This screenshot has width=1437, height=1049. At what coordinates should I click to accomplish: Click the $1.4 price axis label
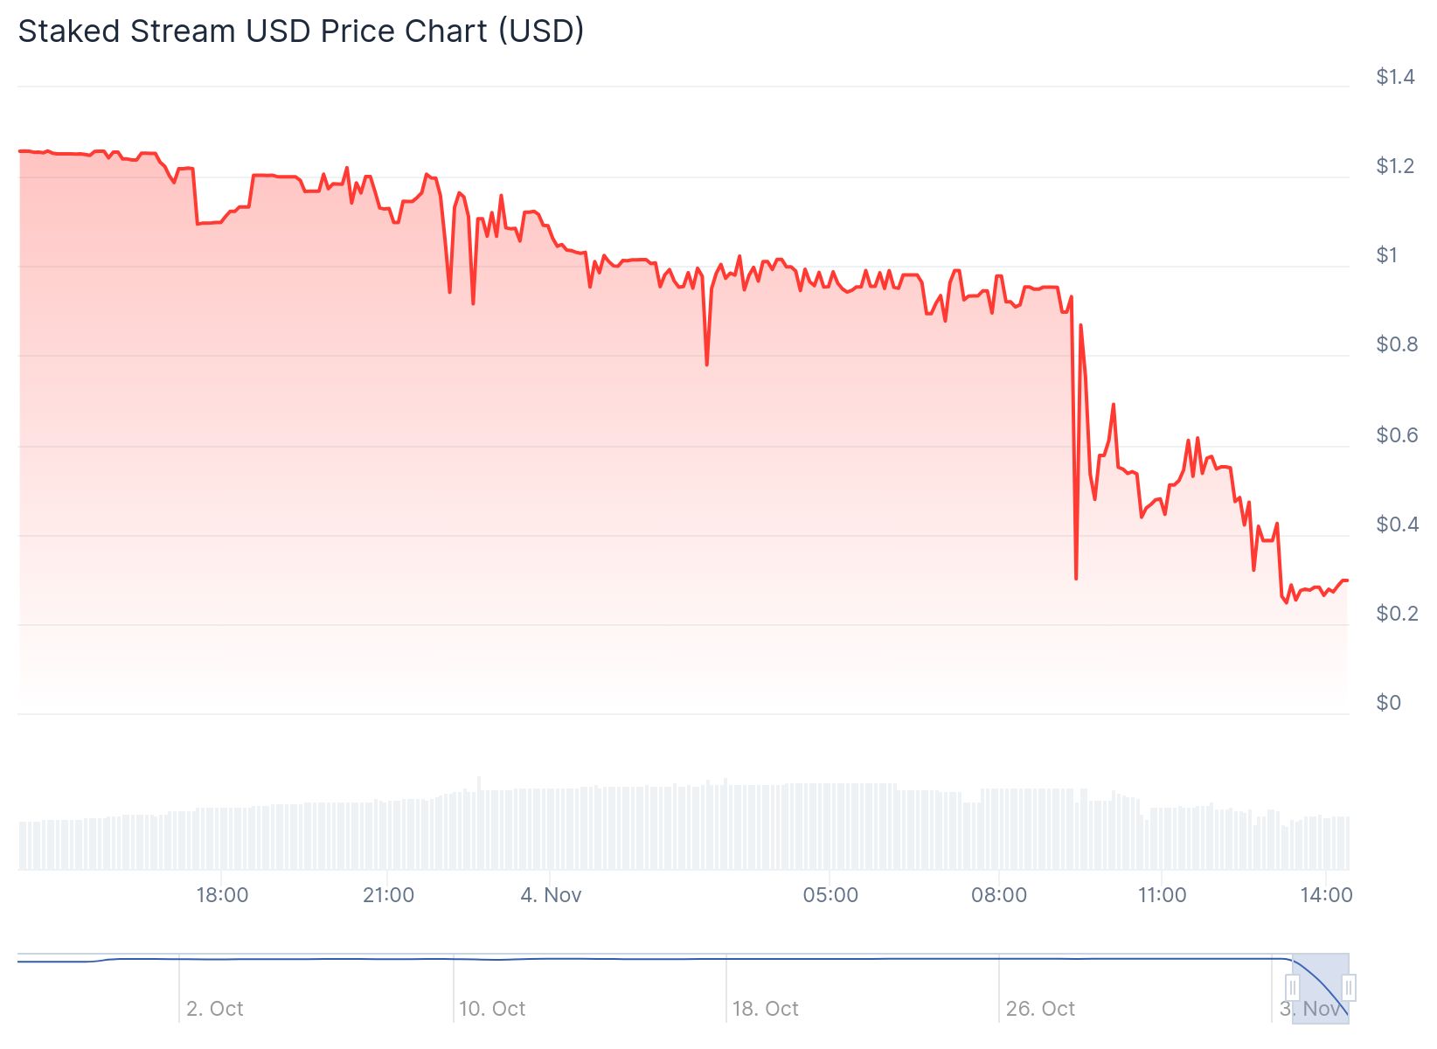[1395, 77]
